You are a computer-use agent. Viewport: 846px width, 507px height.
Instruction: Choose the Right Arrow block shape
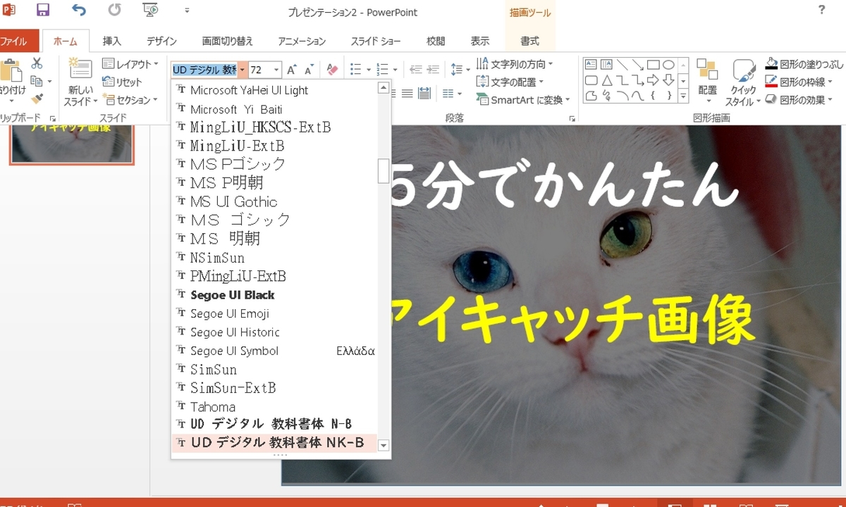click(x=653, y=80)
